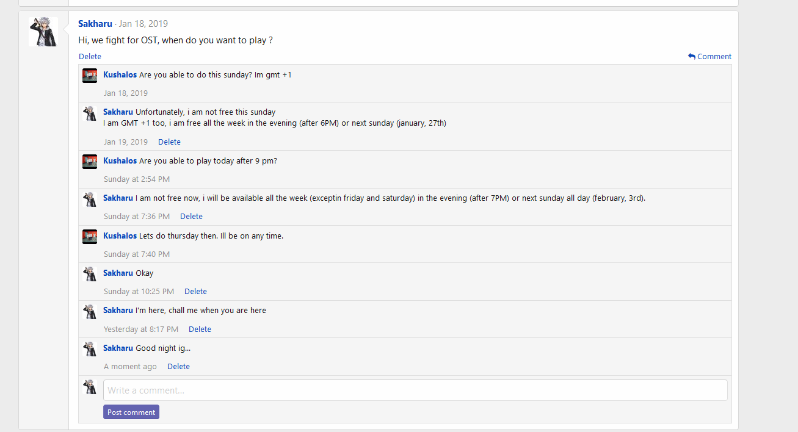This screenshot has width=798, height=432.
Task: Focus the Write a comment field
Action: 415,390
